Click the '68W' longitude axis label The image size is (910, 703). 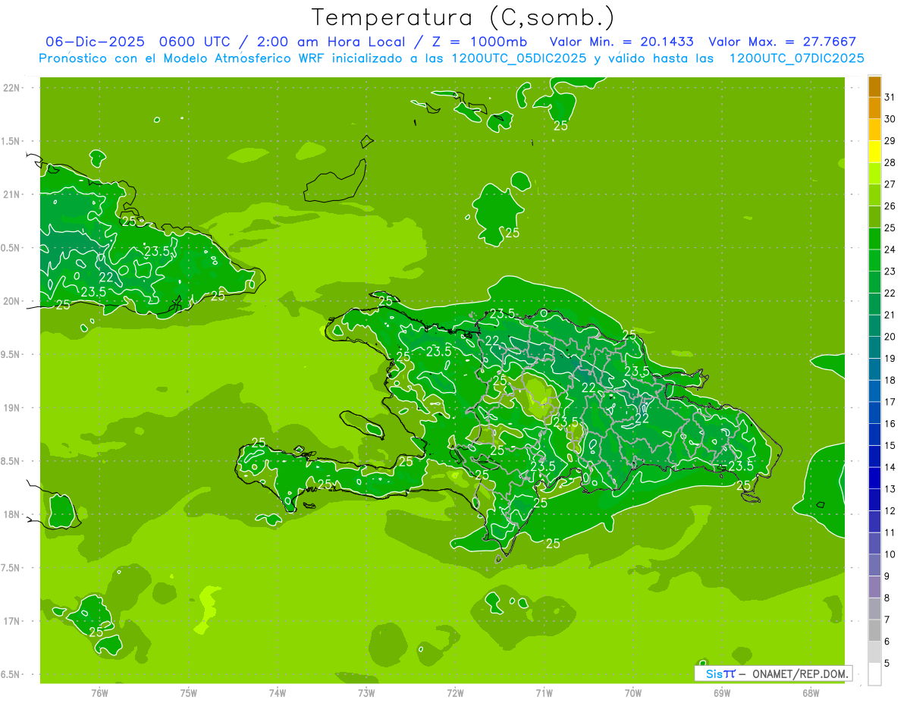pos(811,692)
